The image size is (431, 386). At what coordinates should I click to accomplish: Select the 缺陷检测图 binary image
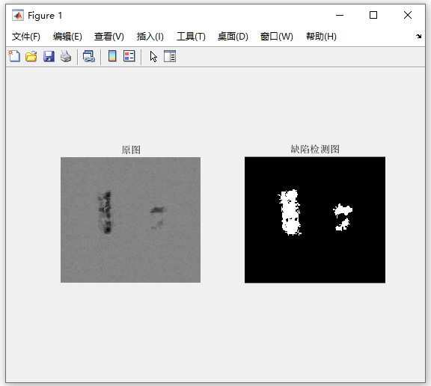(315, 220)
